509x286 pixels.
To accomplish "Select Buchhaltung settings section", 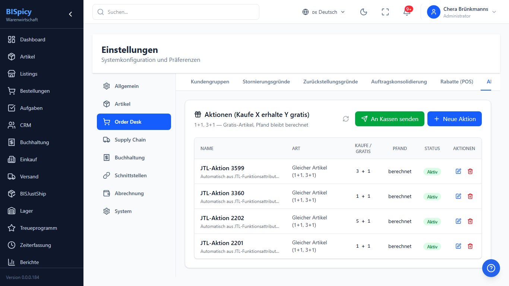I will click(x=134, y=158).
